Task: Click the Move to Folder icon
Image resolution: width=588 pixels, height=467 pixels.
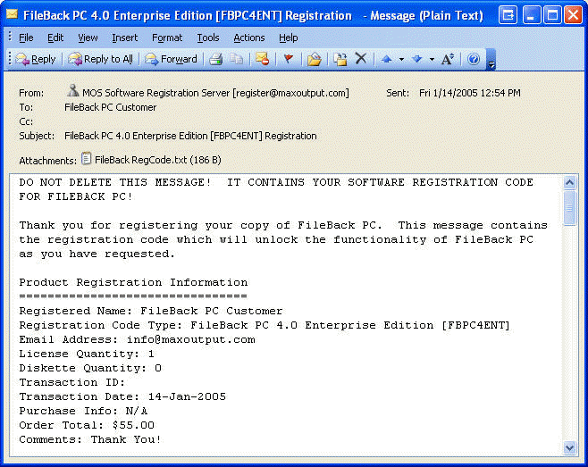Action: point(315,59)
